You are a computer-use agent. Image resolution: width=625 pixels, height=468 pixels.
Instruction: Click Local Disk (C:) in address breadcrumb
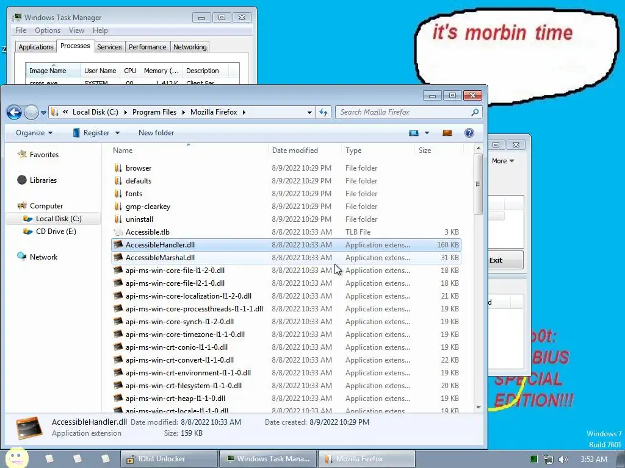[95, 112]
